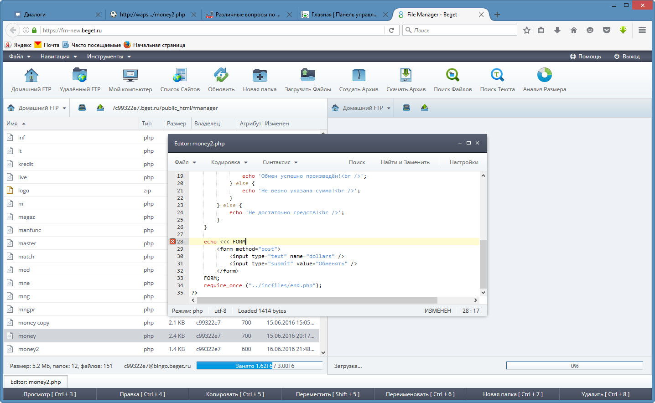Create a new folder with Новая папка icon
Screen dimensions: 655x403
[x=260, y=75]
